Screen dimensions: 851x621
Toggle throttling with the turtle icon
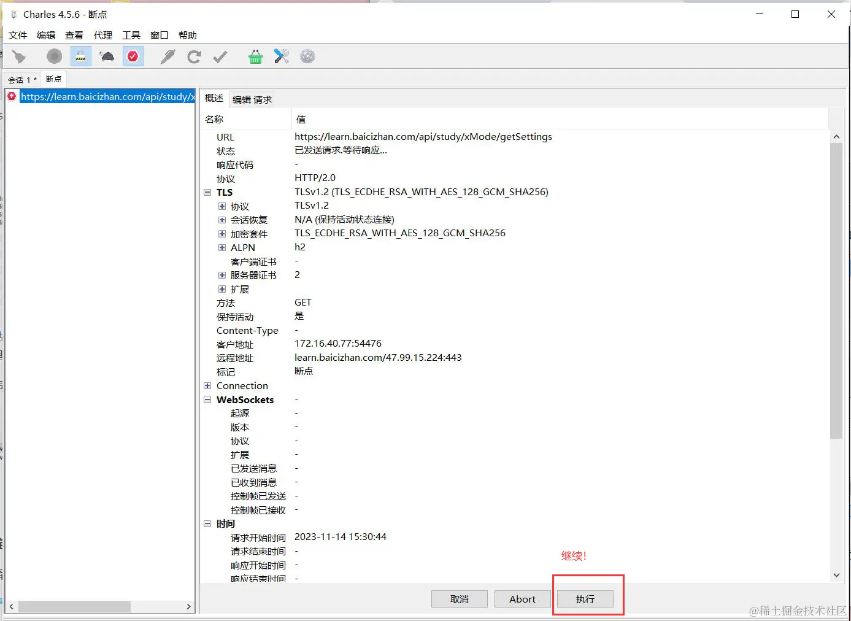point(107,57)
